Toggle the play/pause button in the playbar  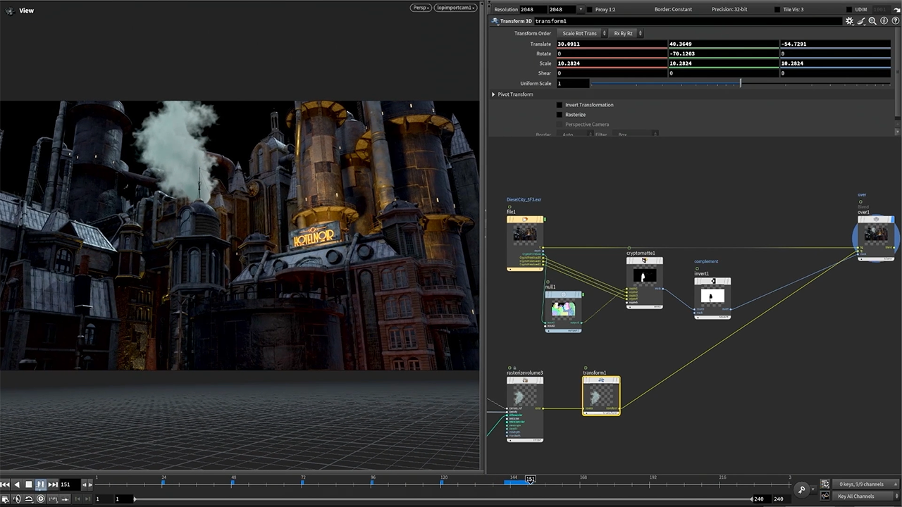tap(40, 484)
